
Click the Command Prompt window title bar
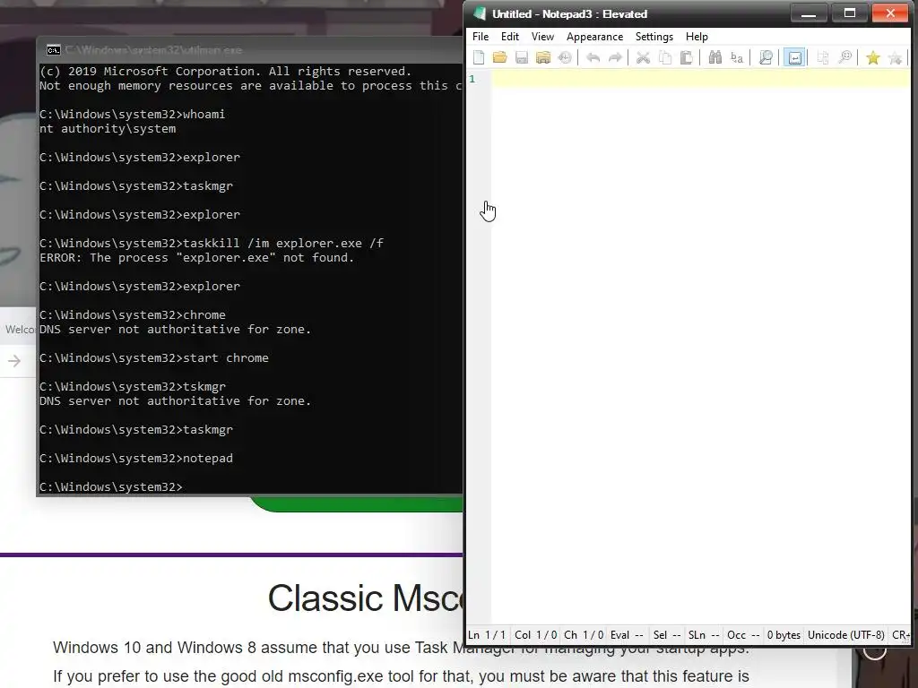[249, 50]
